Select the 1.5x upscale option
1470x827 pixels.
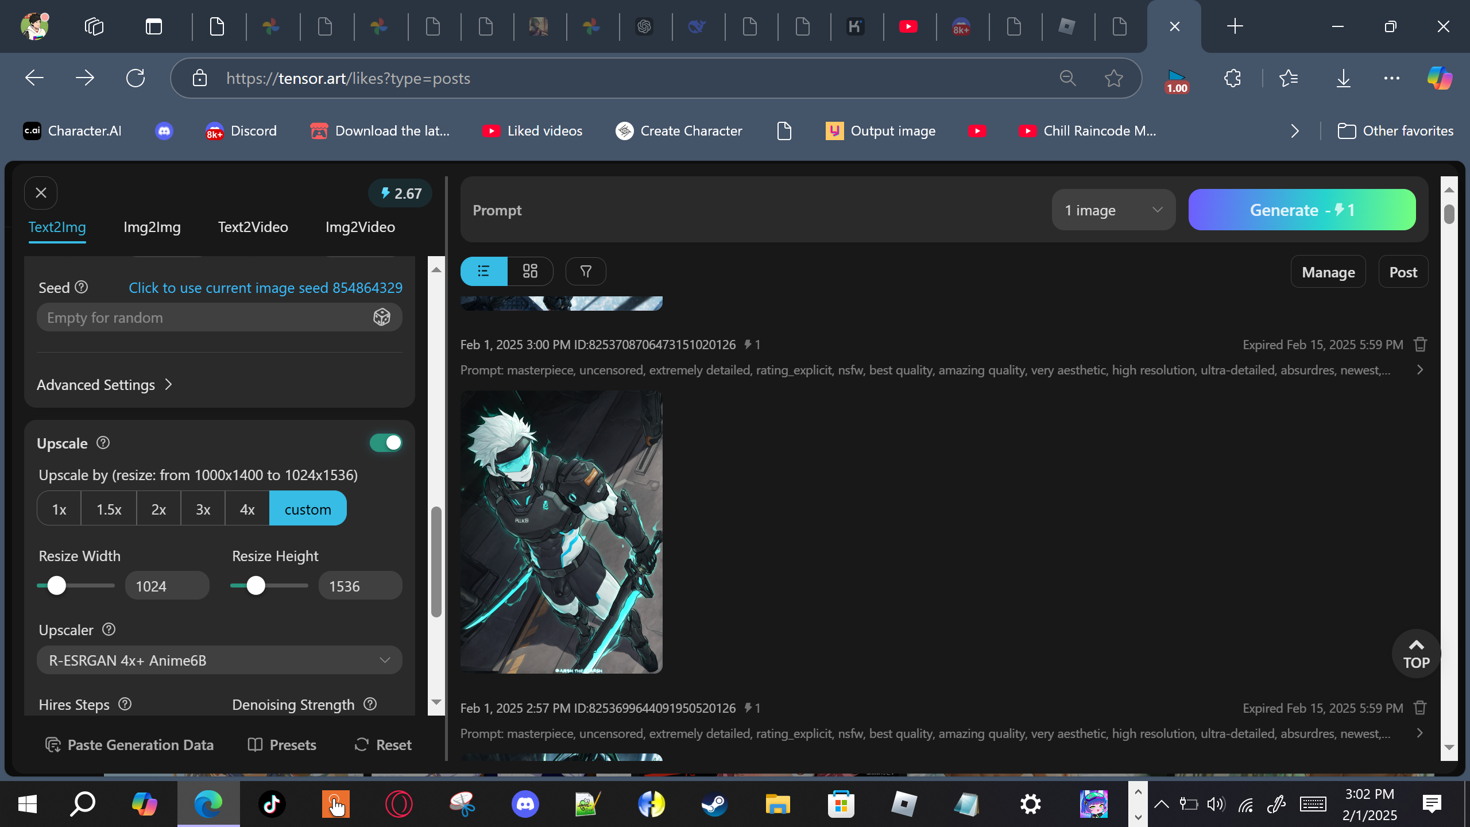[109, 509]
